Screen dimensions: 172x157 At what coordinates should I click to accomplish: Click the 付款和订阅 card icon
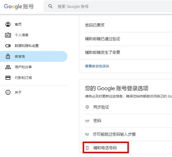8,78
